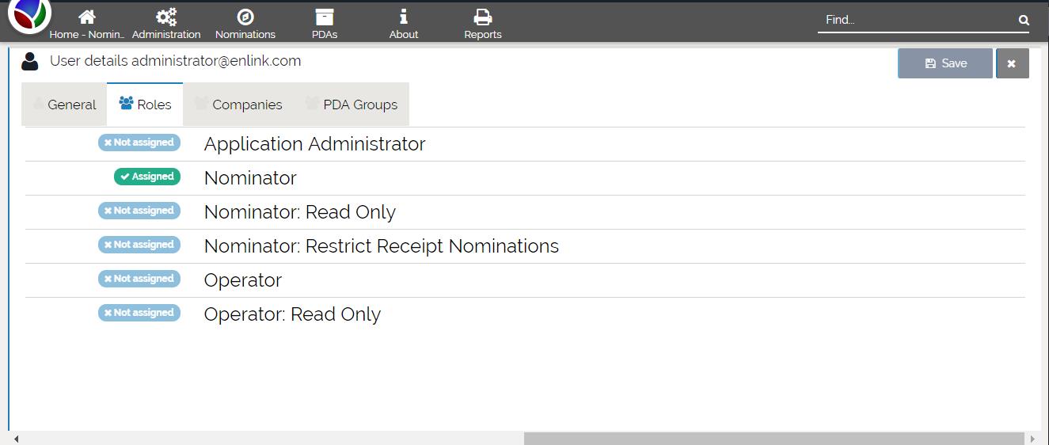1049x445 pixels.
Task: Assign Nominator: Restrict Receipt Nominations role
Action: pos(139,245)
